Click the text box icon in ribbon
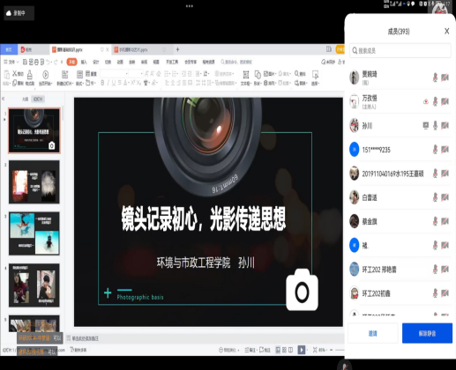Screen dimensions: 456x370 point(246,75)
